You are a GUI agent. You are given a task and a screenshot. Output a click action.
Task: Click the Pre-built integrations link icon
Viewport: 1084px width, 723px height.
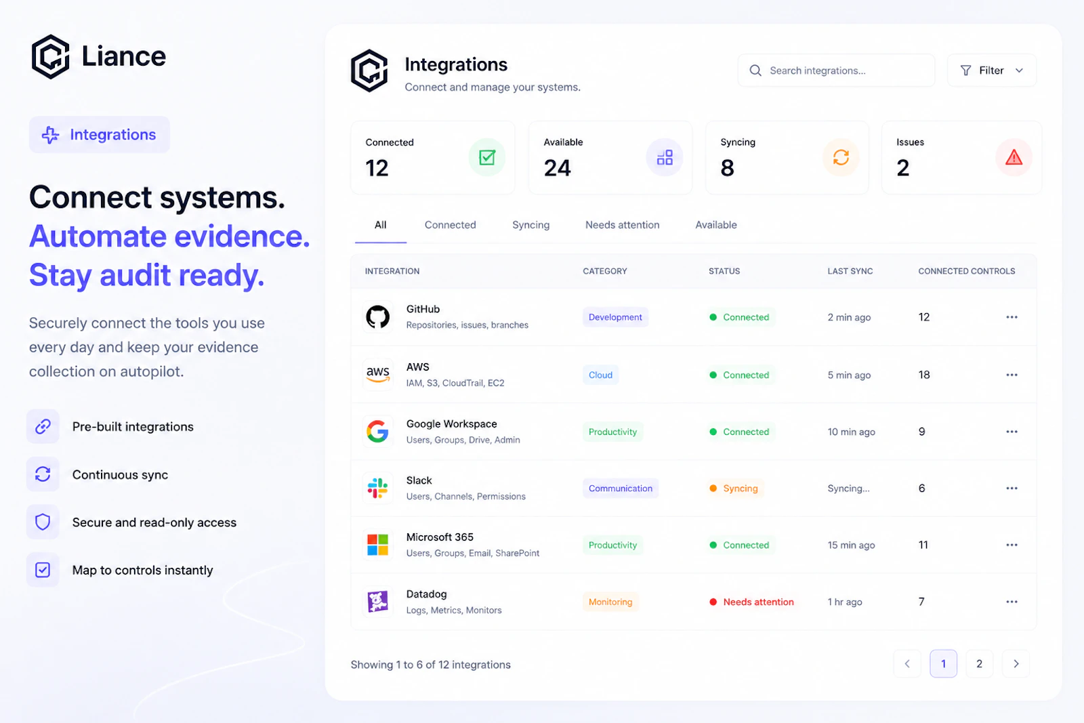pyautogui.click(x=43, y=426)
